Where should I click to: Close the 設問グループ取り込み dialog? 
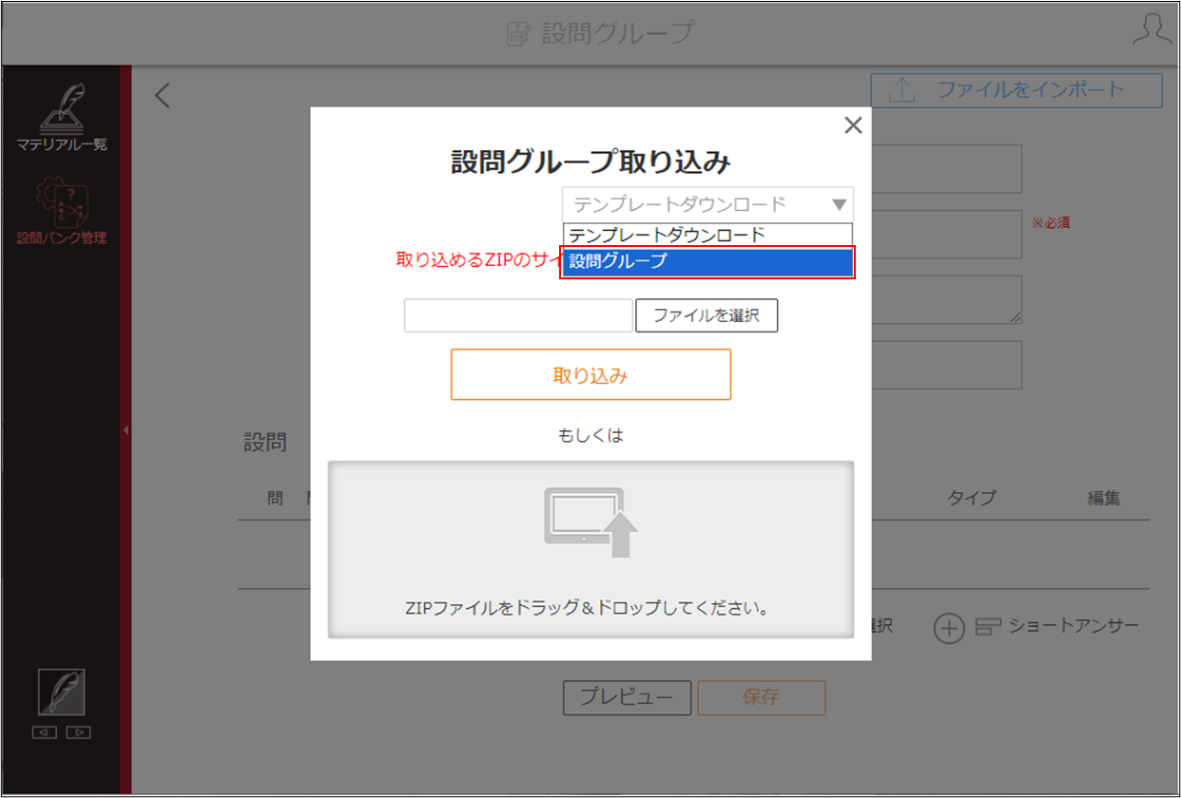853,125
